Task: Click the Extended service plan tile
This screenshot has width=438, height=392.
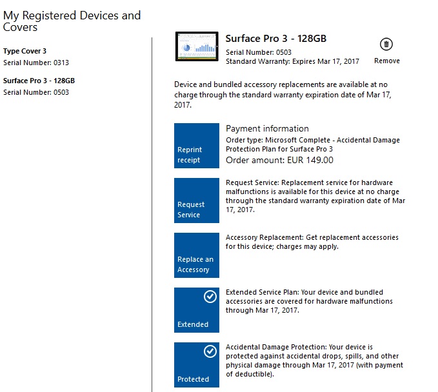Action: 197,310
